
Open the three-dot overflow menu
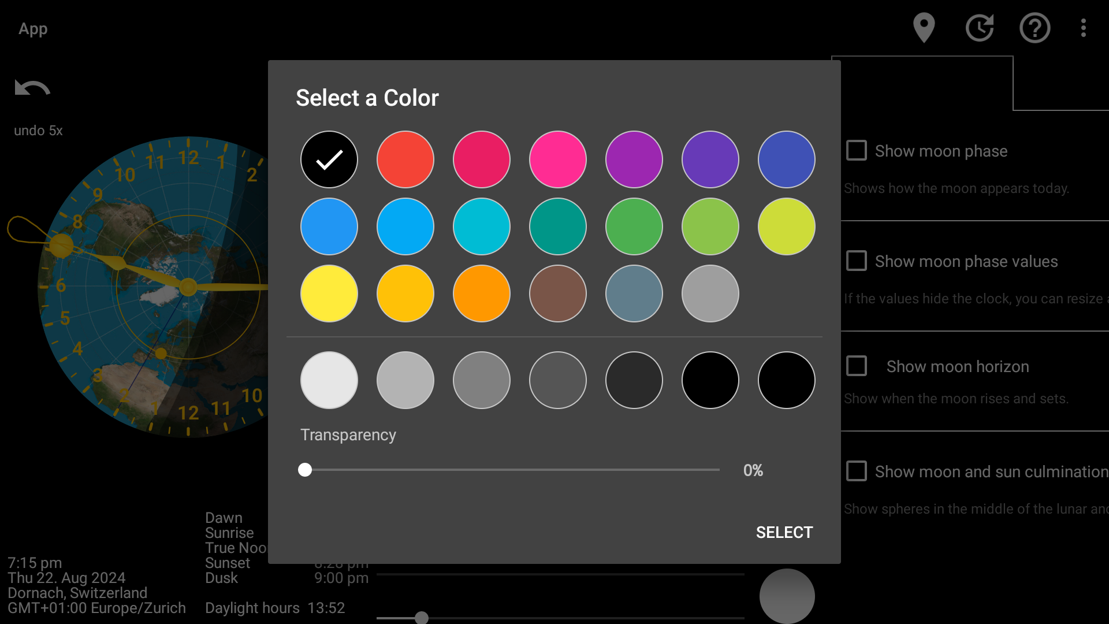pos(1084,27)
